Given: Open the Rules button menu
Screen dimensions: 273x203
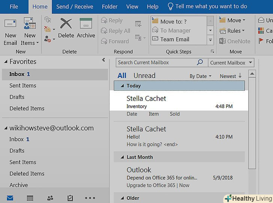Looking at the screenshot, I should point(236,31).
